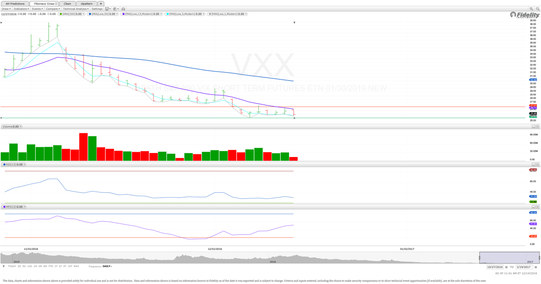
Task: Click the export chart document icon
Action: pos(115,9)
